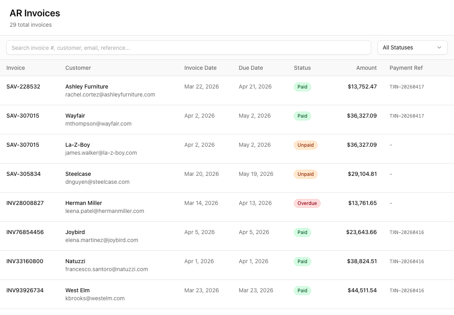
Task: Click the Unpaid badge for La-Z-Boy
Action: pos(305,145)
